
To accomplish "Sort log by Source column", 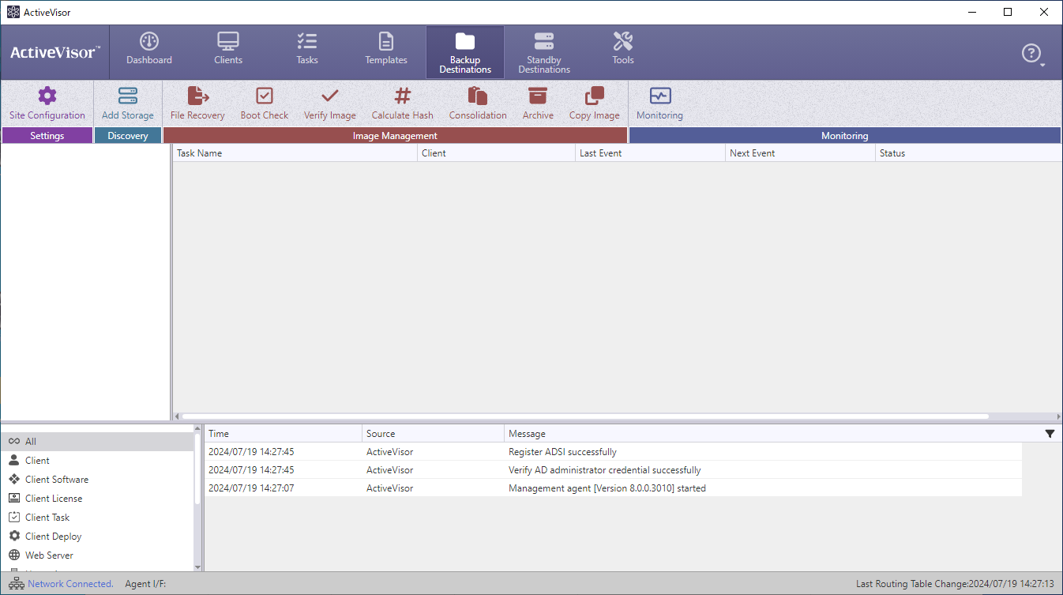I will (x=433, y=434).
